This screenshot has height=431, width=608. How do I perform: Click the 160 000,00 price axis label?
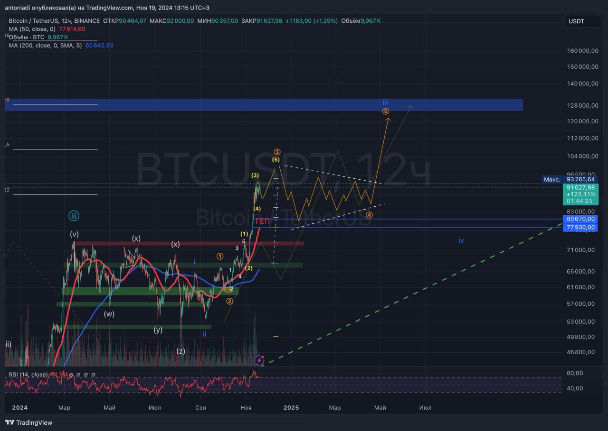coord(582,51)
